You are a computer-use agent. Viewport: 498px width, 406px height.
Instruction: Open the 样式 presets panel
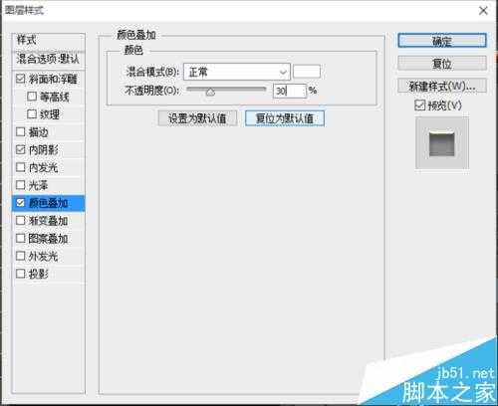(x=48, y=42)
